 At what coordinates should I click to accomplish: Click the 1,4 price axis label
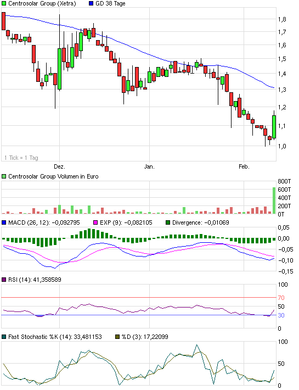click(282, 74)
